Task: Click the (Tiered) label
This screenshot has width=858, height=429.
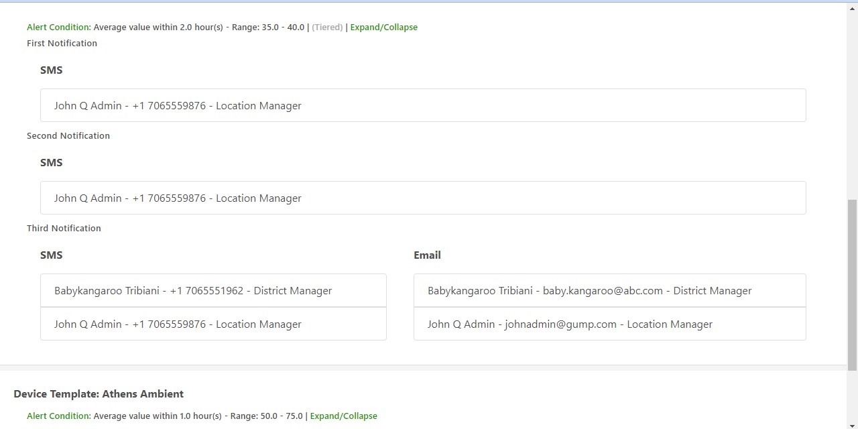Action: pos(327,27)
